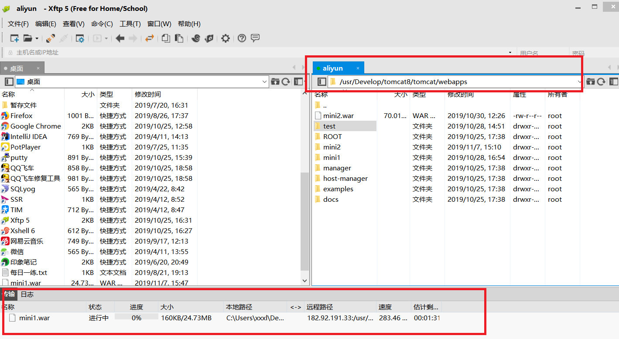
Task: Select the remote test folder
Action: pyautogui.click(x=345, y=126)
